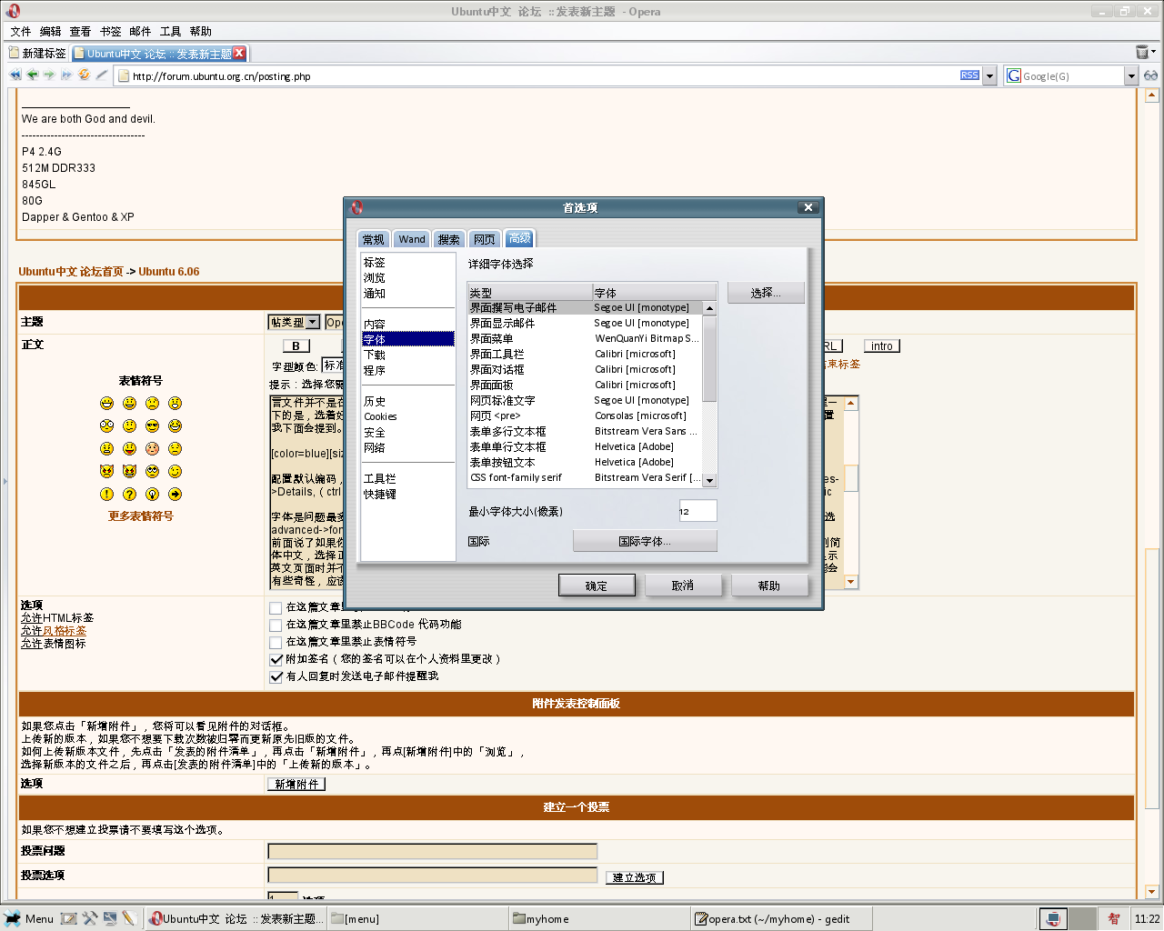Image resolution: width=1164 pixels, height=931 pixels.
Task: Insert the sad frowning smiley in top row
Action: (x=153, y=404)
